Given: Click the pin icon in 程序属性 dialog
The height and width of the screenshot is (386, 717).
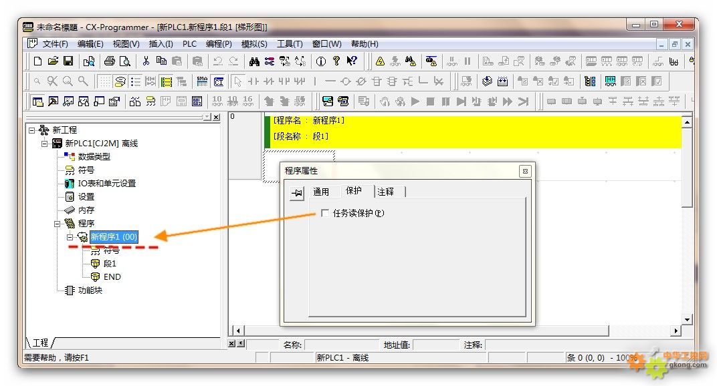Looking at the screenshot, I should coord(297,193).
